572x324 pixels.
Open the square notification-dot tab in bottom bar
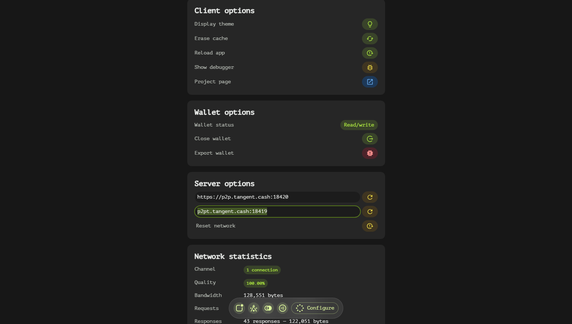point(239,308)
